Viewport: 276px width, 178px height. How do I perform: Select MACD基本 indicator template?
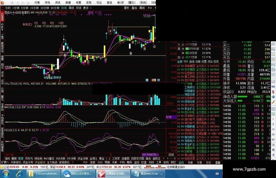(x=49, y=159)
